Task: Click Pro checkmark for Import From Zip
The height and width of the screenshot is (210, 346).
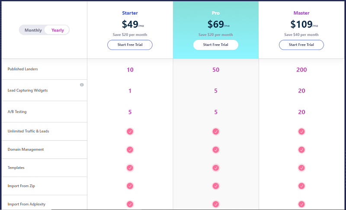Action: point(216,186)
